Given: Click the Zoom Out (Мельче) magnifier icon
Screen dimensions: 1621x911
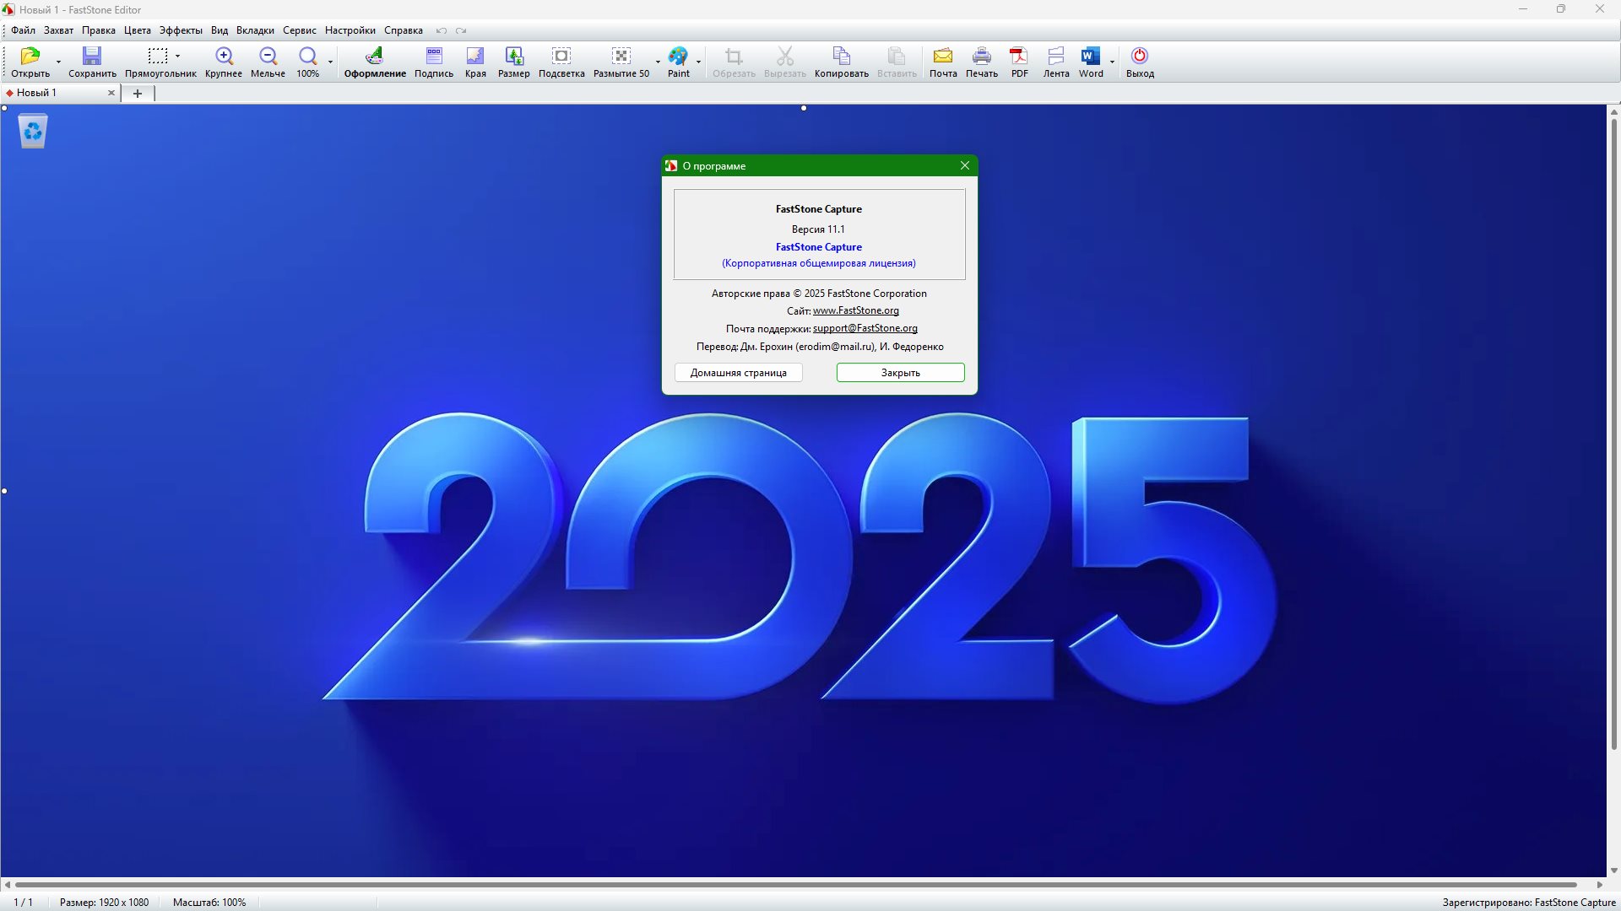Looking at the screenshot, I should (x=268, y=57).
